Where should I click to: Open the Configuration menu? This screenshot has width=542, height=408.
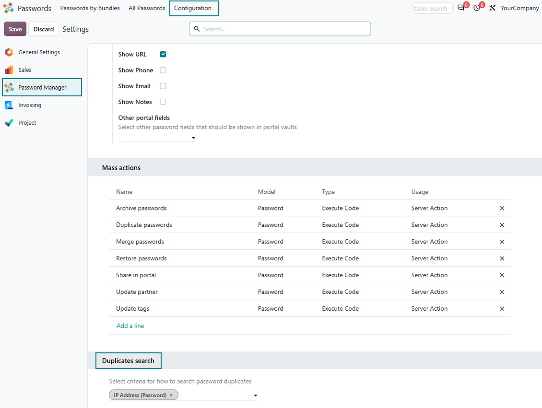193,8
